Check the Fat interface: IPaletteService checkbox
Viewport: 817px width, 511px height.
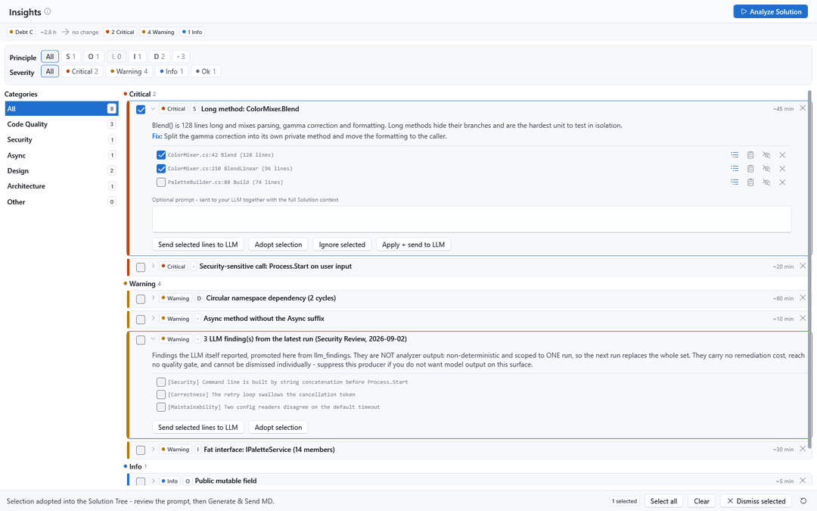coord(141,450)
